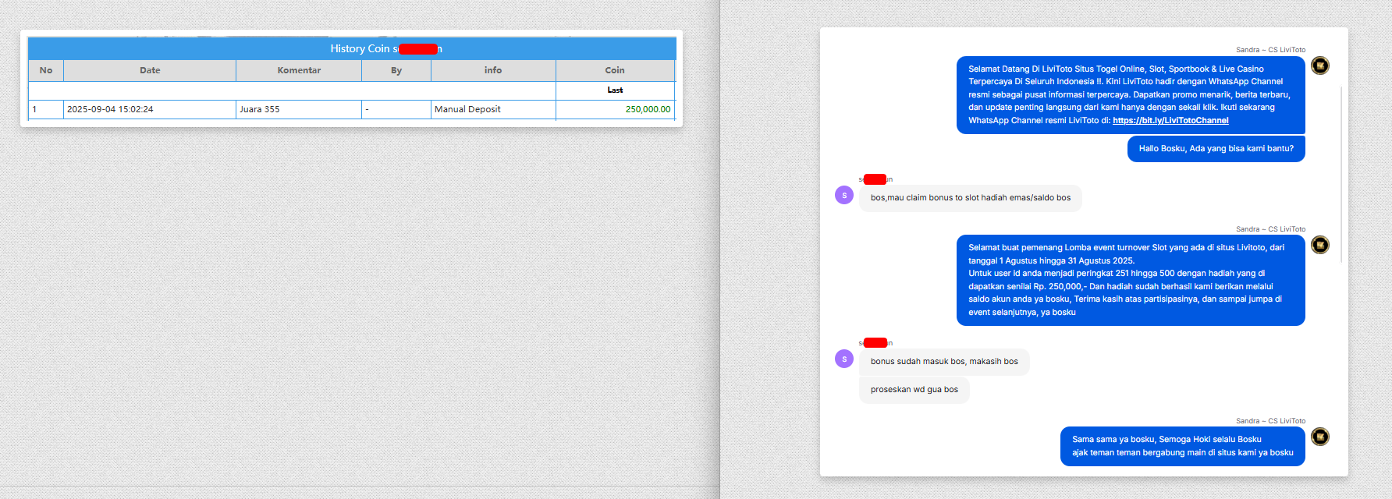This screenshot has height=499, width=1392.
Task: Click the CS avatar beside the 'Sama sama ya bosku' message
Action: 1320,437
